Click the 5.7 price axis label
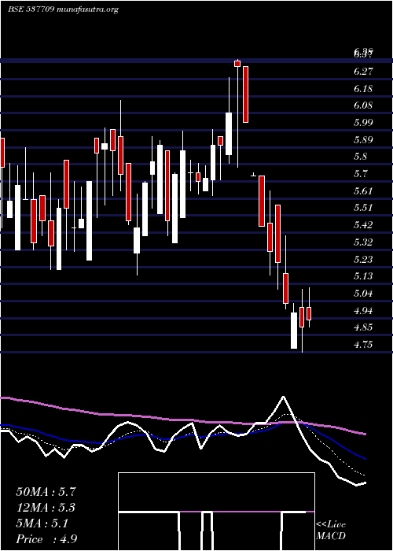The width and height of the screenshot is (393, 551). [x=361, y=174]
